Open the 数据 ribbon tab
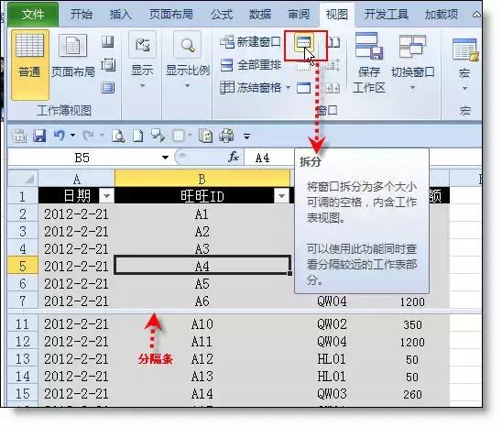This screenshot has width=502, height=427. pyautogui.click(x=260, y=15)
